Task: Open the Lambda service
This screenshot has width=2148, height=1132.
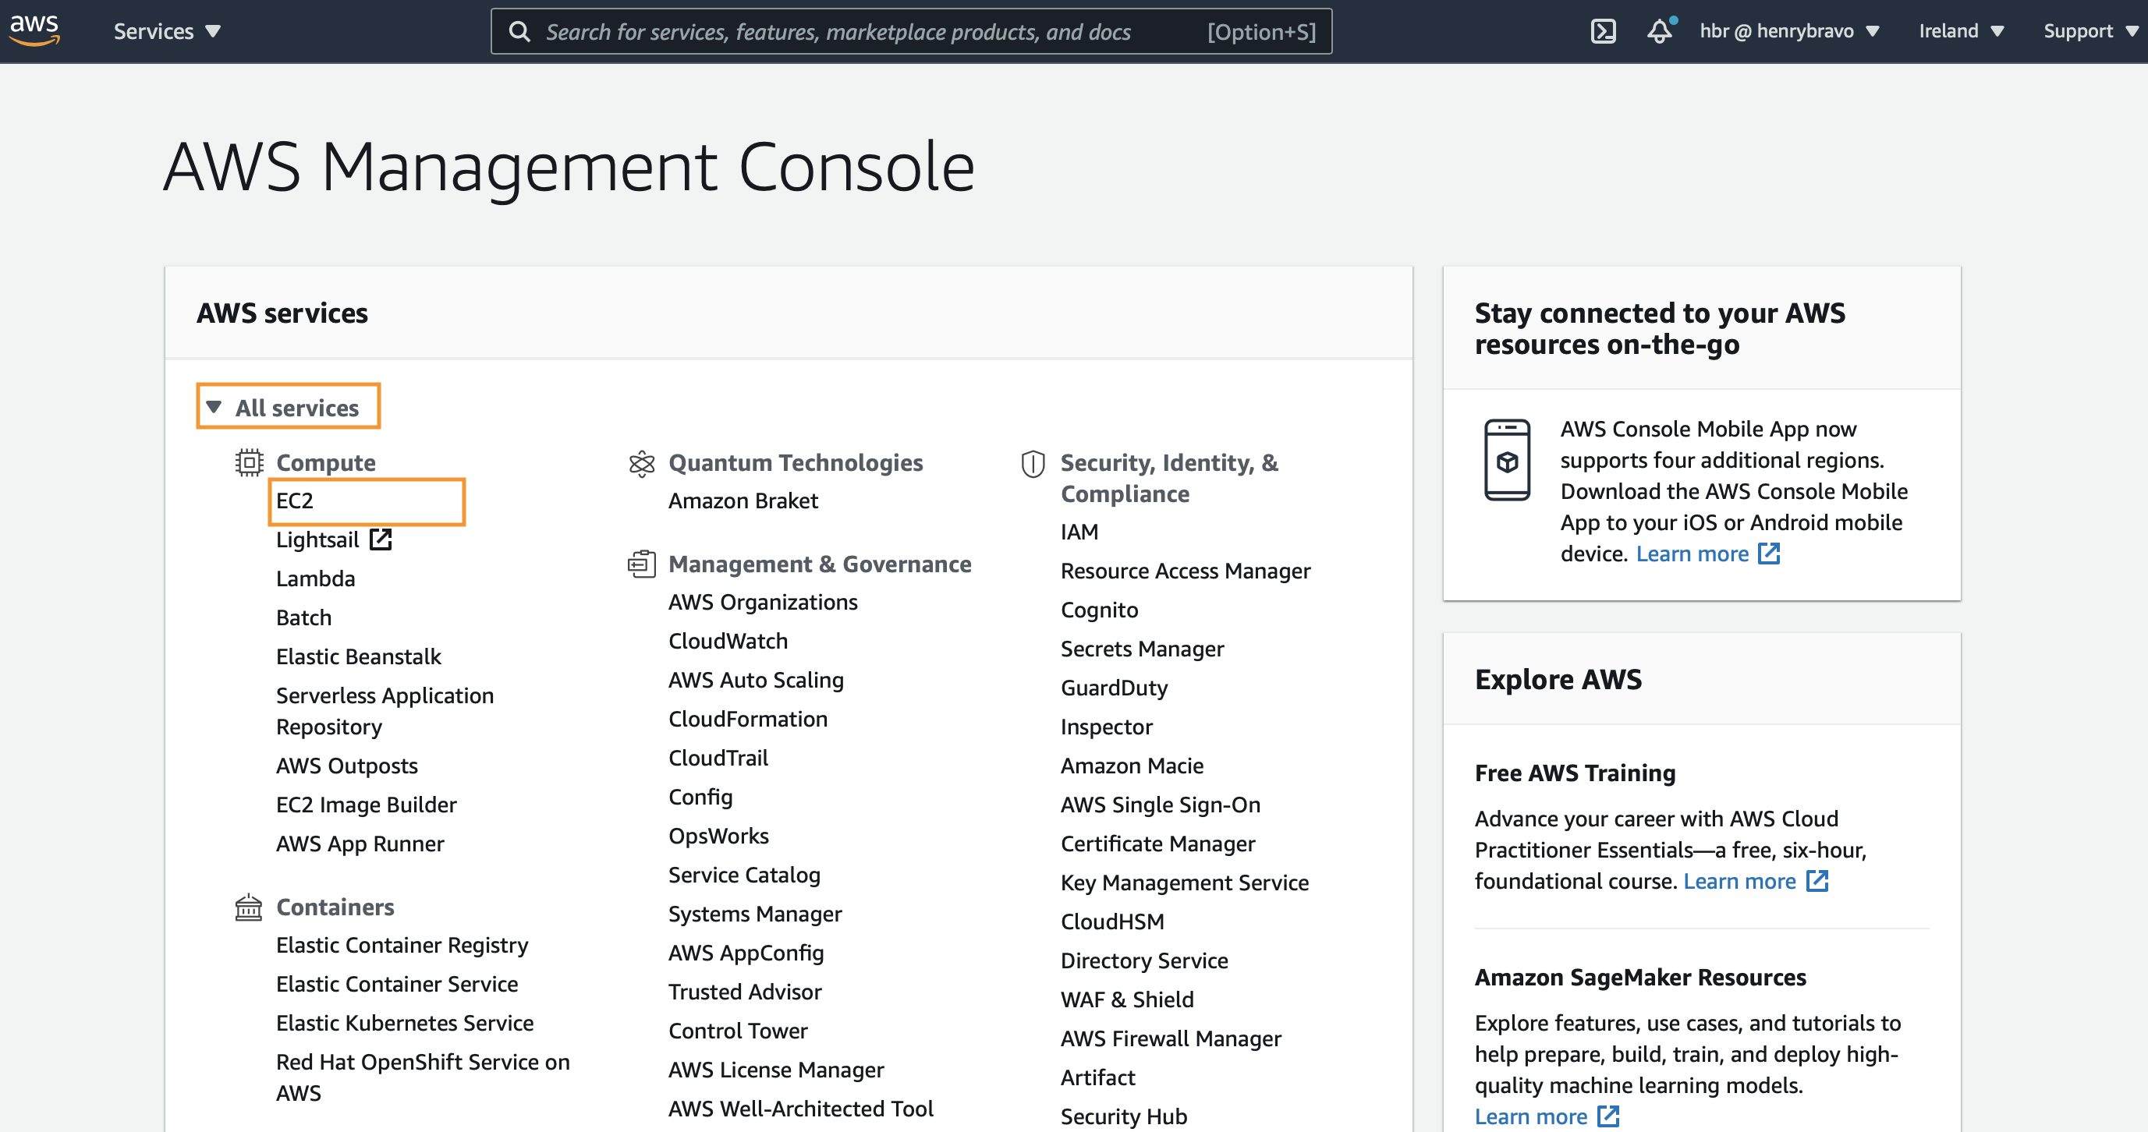Action: [315, 579]
